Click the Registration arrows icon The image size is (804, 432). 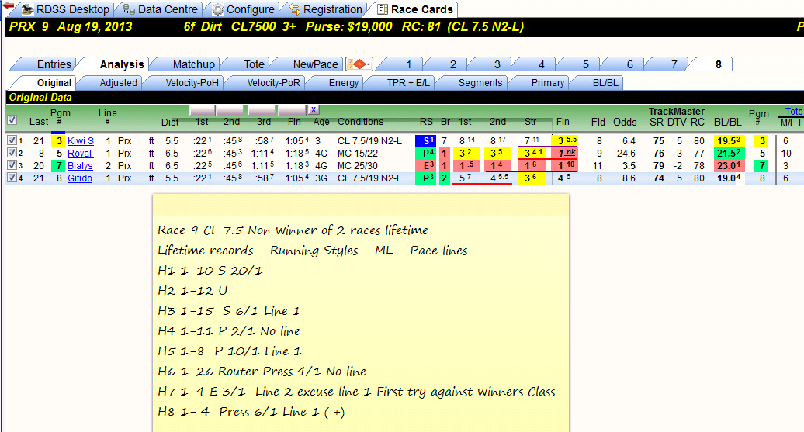coord(294,9)
